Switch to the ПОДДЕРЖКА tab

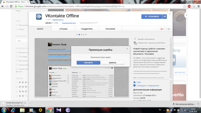click(87, 29)
